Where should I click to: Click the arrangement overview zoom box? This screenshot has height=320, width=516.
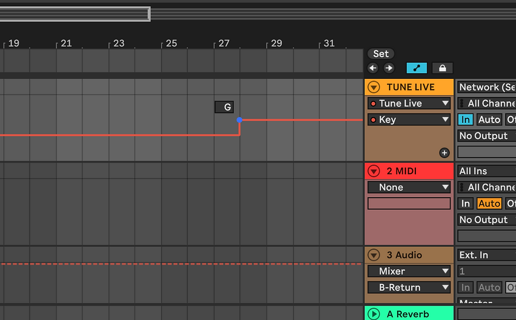pyautogui.click(x=75, y=14)
